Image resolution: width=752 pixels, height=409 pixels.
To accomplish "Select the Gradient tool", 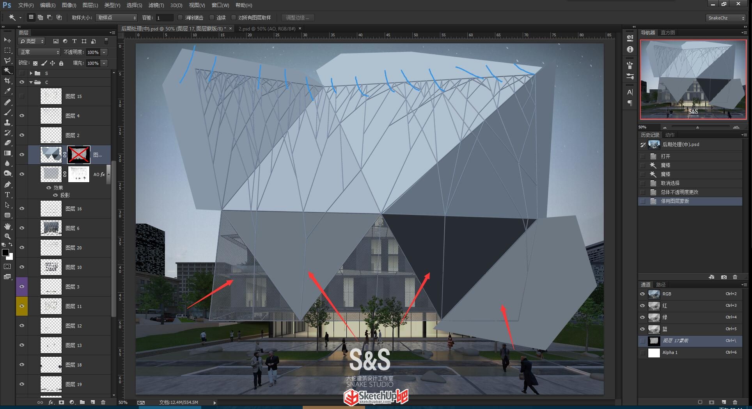I will (7, 153).
